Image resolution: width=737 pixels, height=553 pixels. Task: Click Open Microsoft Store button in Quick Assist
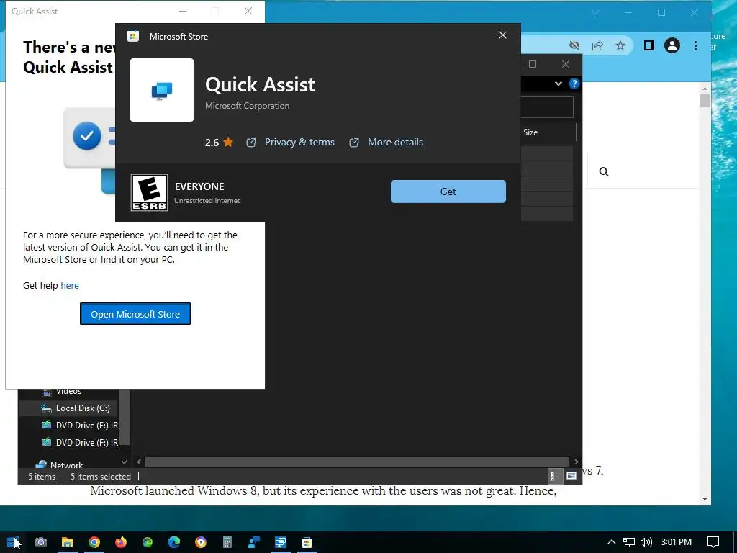click(x=135, y=314)
